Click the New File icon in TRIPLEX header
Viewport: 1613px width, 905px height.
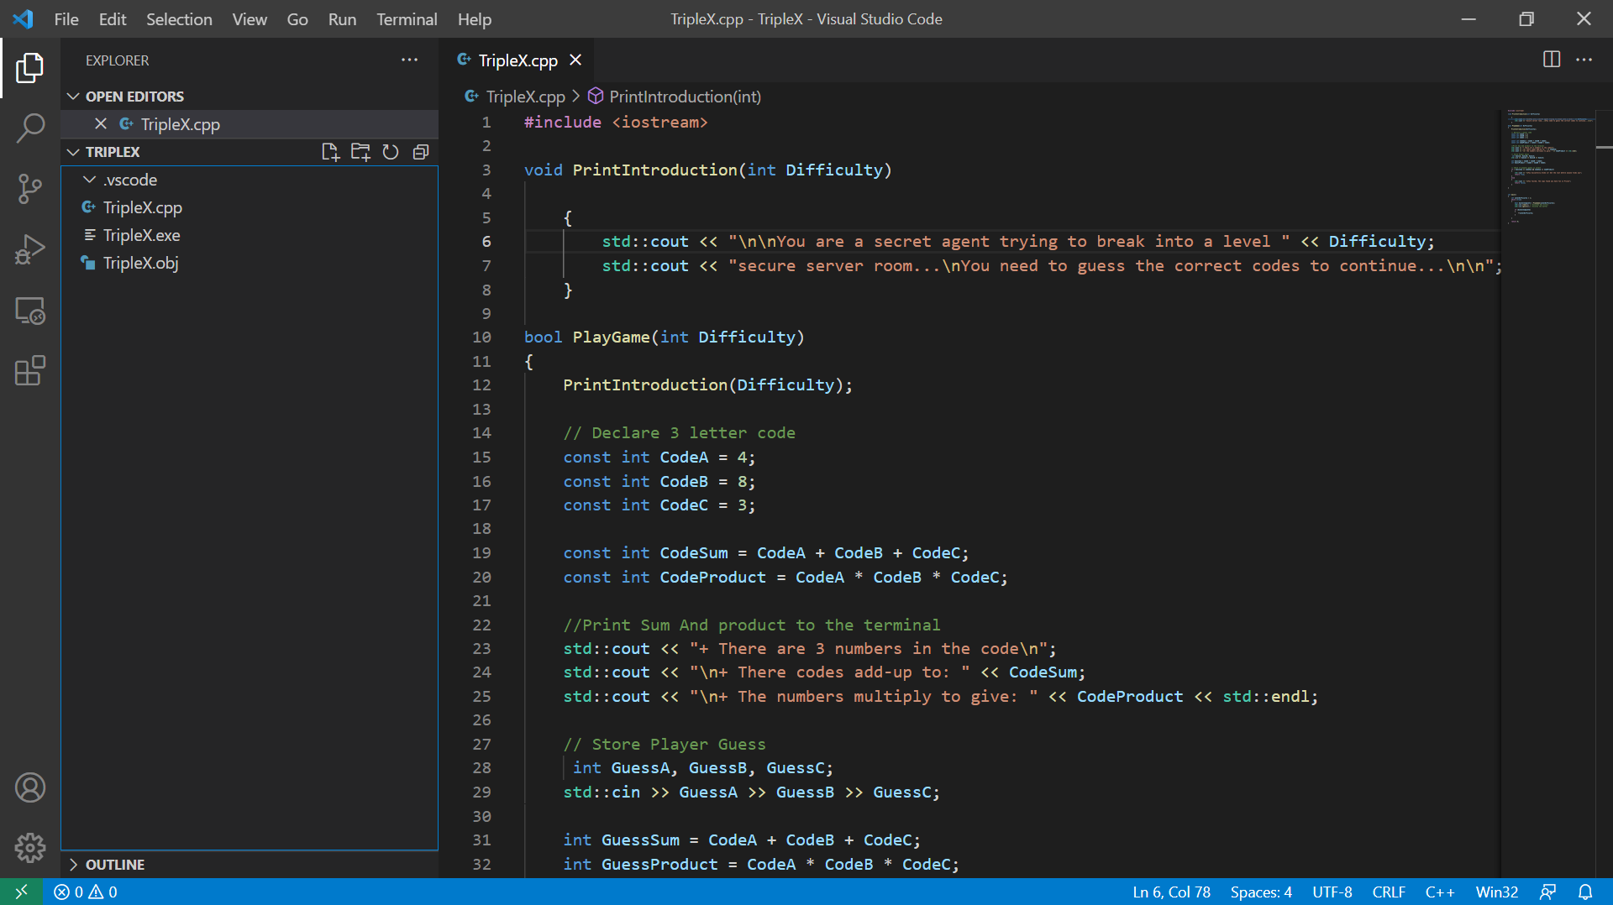pos(330,152)
